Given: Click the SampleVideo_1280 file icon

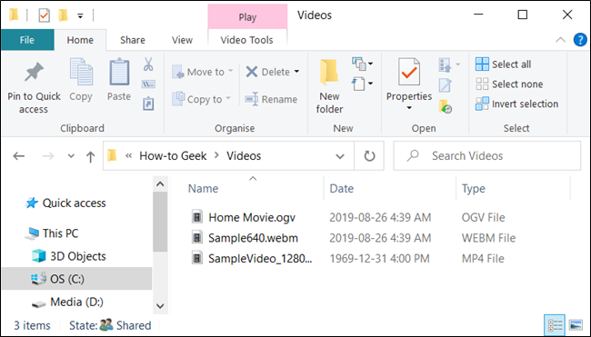Looking at the screenshot, I should coord(196,258).
